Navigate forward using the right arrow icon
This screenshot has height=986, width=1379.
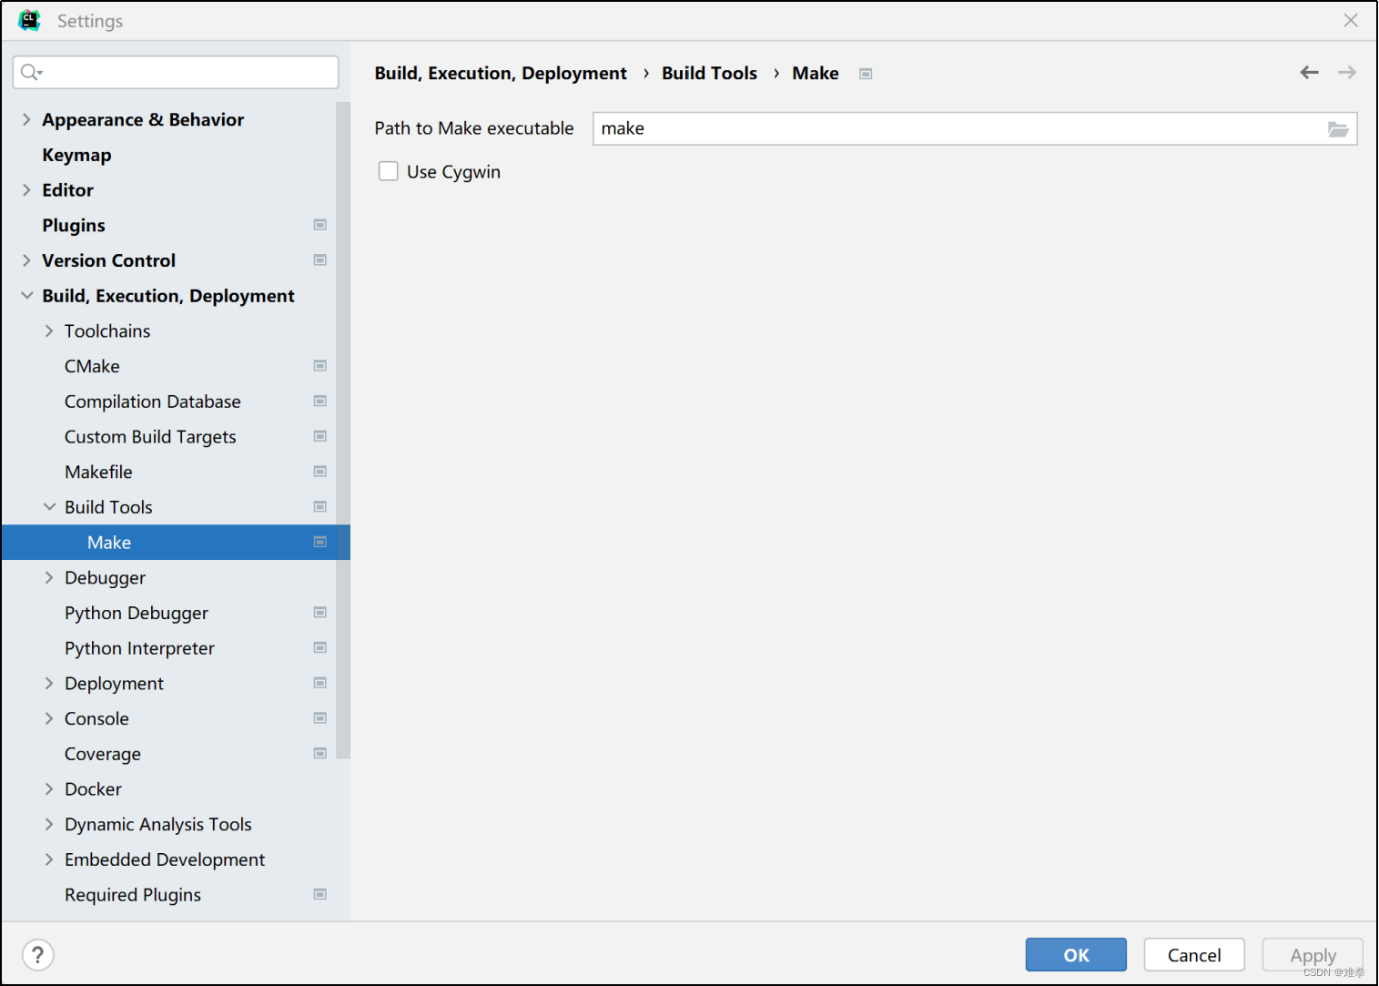1347,72
